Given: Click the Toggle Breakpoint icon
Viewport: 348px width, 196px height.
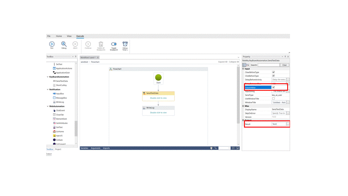Looking at the screenshot, I should [x=114, y=44].
